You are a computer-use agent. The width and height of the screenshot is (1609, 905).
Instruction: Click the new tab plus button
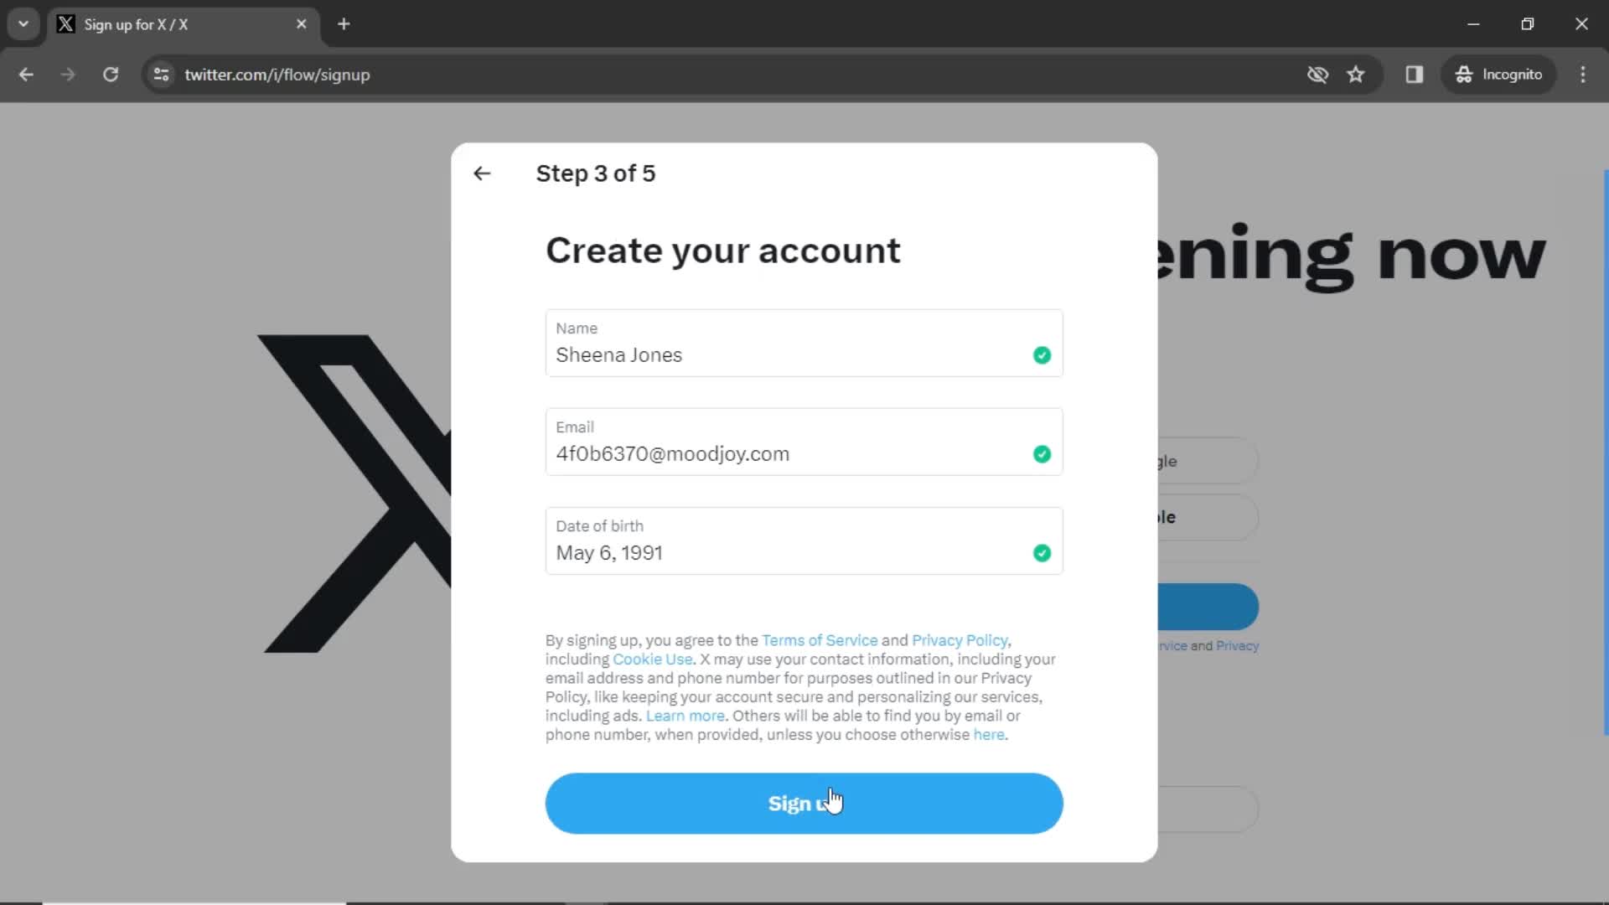click(x=344, y=24)
